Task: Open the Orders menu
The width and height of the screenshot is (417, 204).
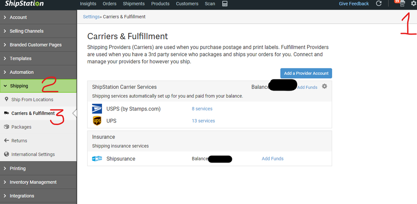Action: tap(109, 4)
